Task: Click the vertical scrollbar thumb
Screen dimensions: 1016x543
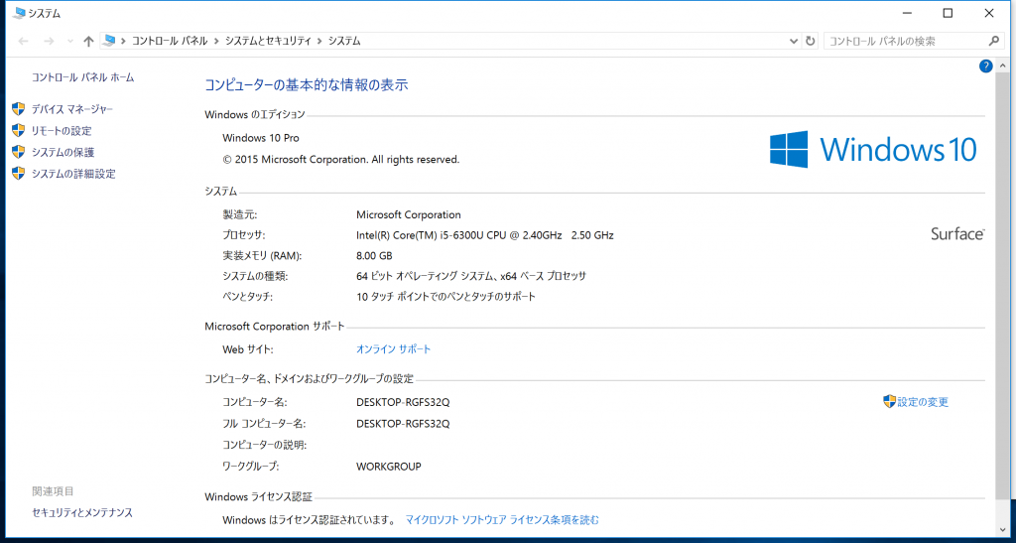Action: [1003, 285]
